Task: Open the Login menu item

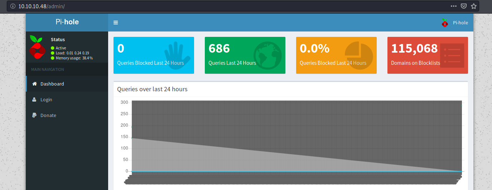Action: tap(67, 99)
